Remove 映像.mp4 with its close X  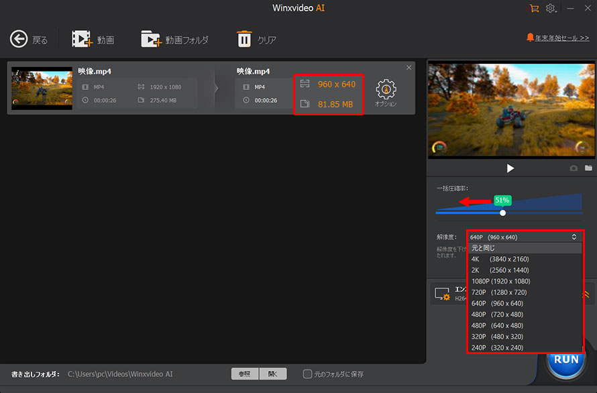[409, 68]
